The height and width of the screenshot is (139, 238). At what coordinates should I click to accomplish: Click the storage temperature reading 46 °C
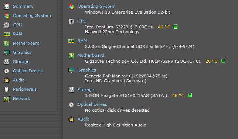click(x=178, y=95)
